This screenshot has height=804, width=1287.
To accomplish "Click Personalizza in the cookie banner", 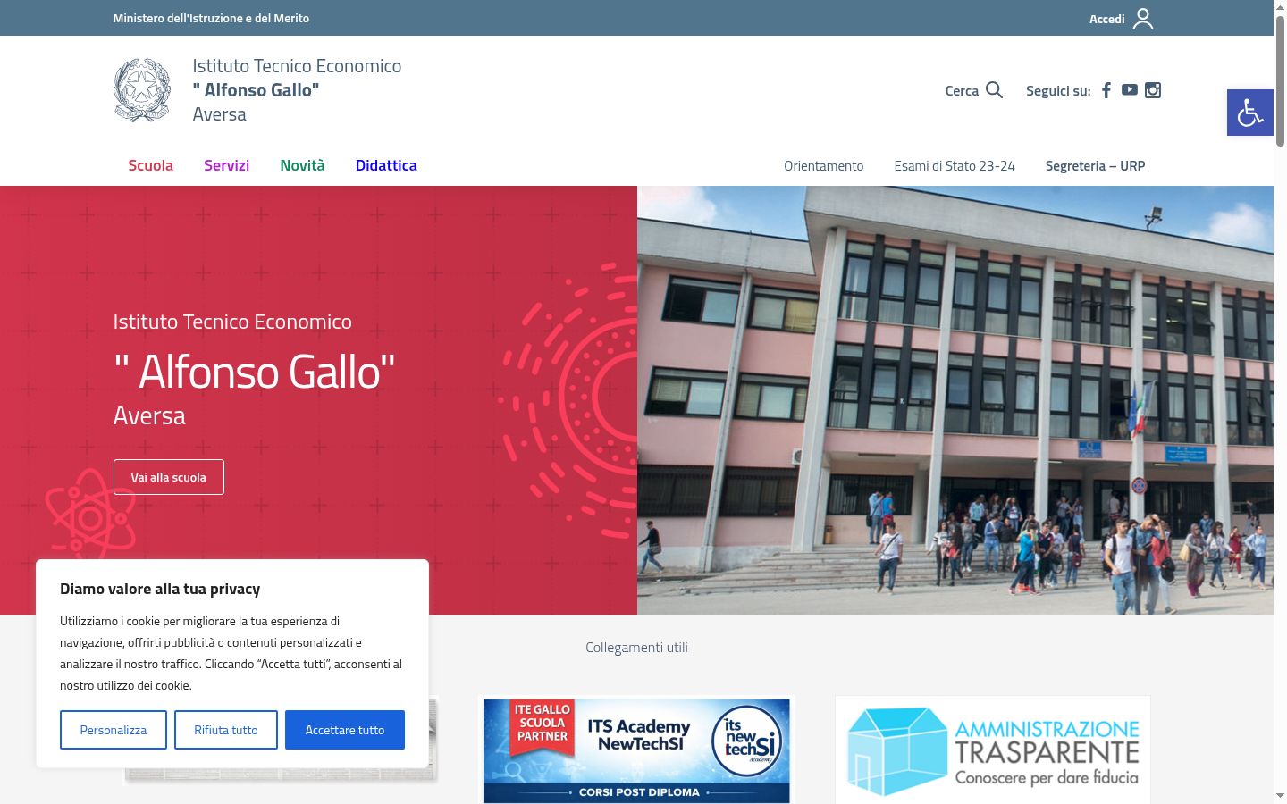I will coord(114,730).
